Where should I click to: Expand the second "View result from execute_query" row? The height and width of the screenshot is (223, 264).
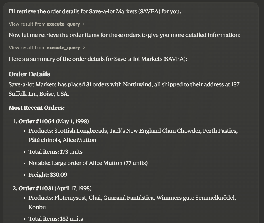point(47,48)
